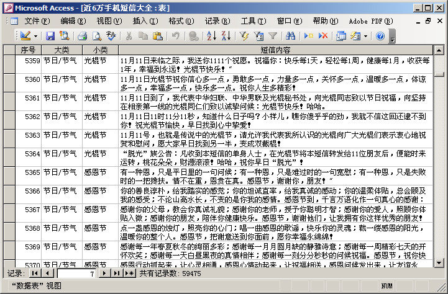448x294 pixels.
Task: Click the New Record toolbar icon
Action: 309,36
